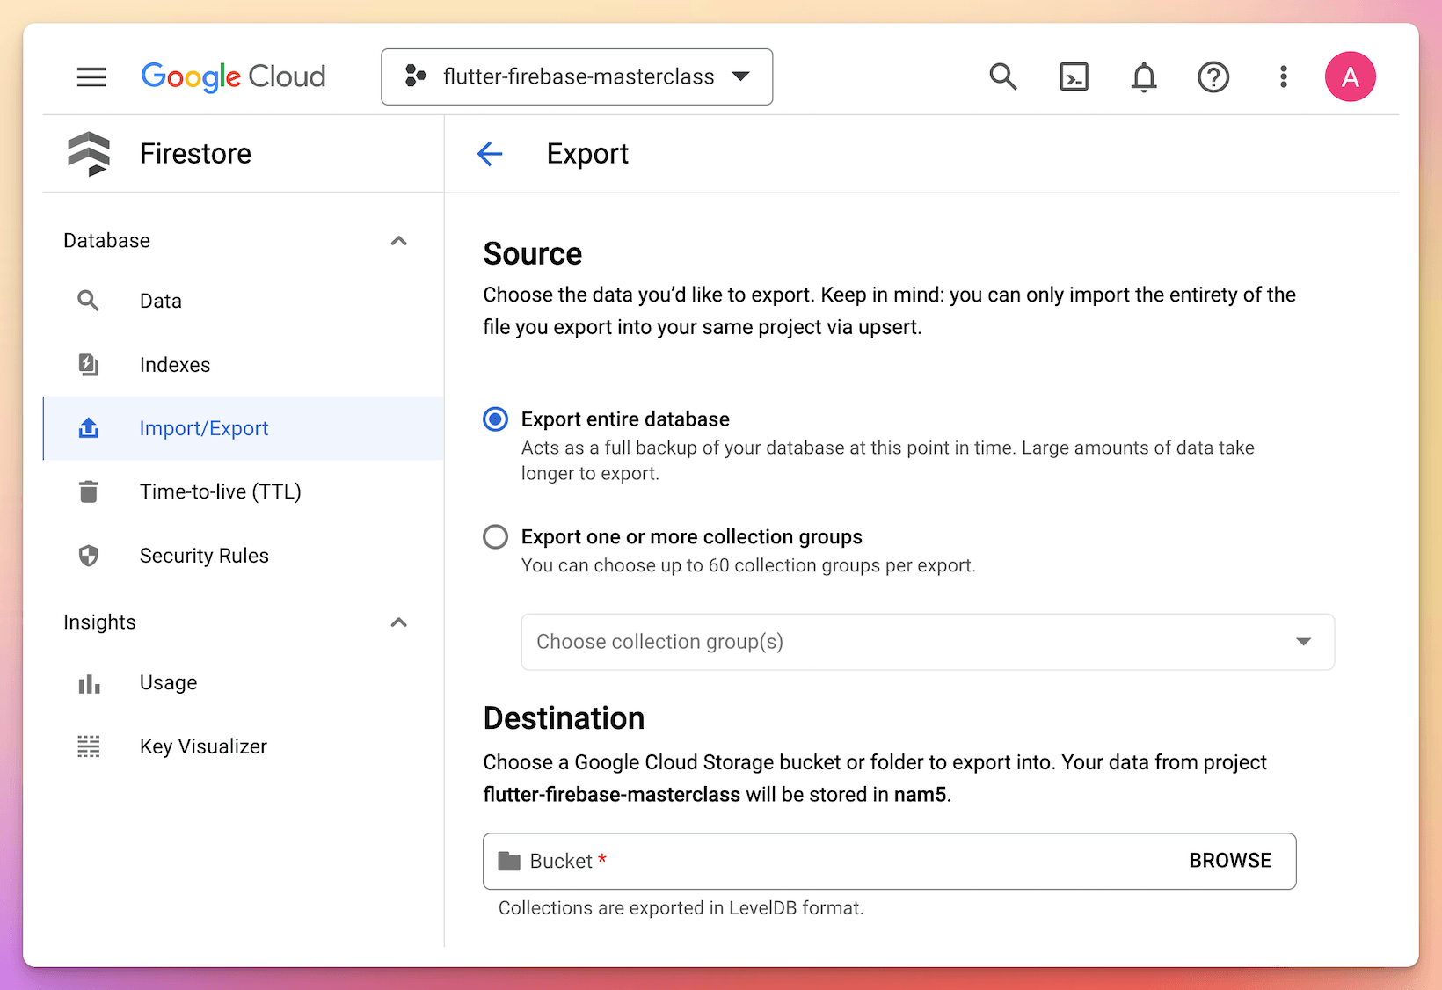1442x990 pixels.
Task: Click the user account avatar
Action: pos(1350,77)
